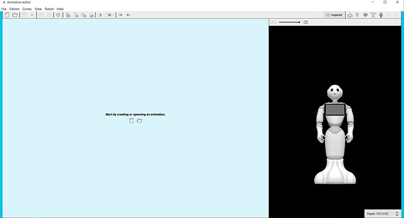Toggle the Inspector button

(x=334, y=15)
